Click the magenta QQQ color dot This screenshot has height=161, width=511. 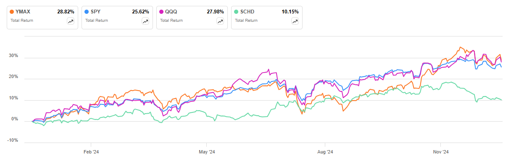(x=161, y=12)
